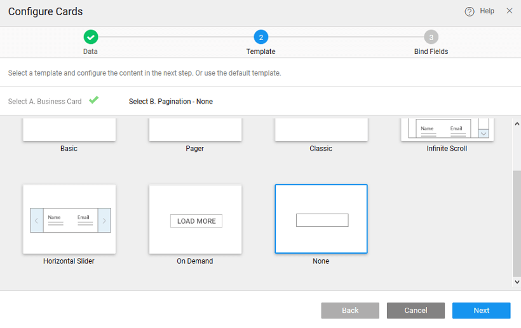
Task: Click the Bind Fields step 3 circle
Action: (431, 37)
